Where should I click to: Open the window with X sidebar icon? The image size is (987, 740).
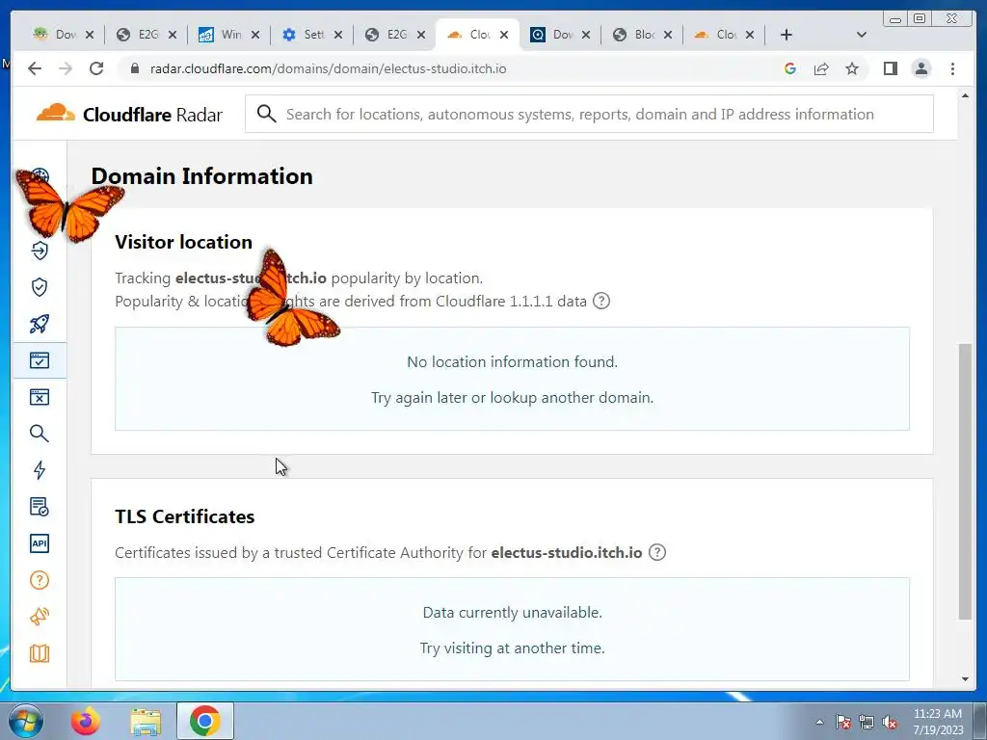pos(39,397)
